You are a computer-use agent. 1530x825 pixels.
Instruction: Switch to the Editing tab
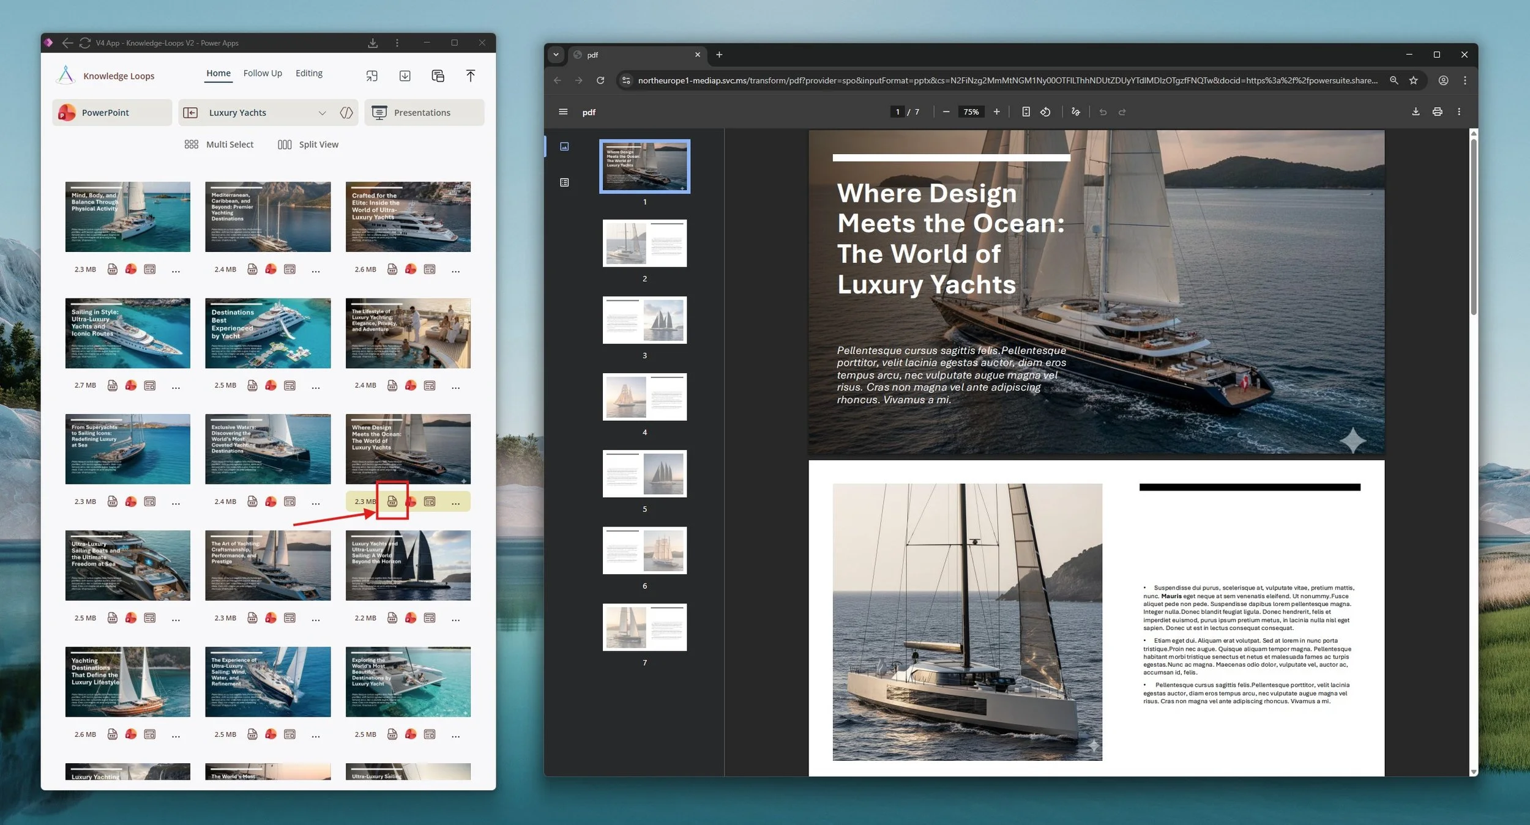[x=308, y=73]
